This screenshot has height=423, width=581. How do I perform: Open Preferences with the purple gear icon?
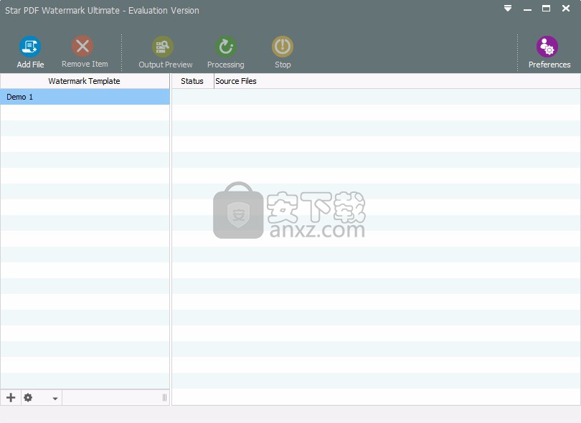click(547, 47)
